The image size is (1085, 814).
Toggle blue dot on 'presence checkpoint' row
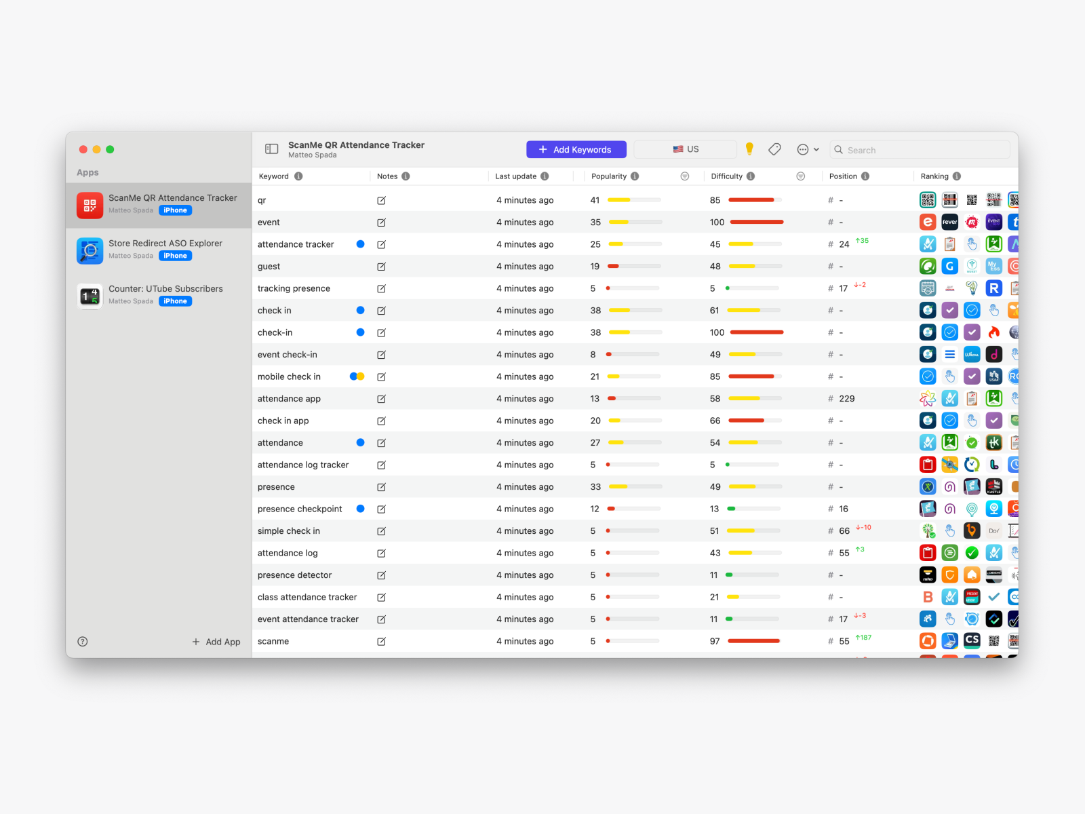click(x=360, y=509)
